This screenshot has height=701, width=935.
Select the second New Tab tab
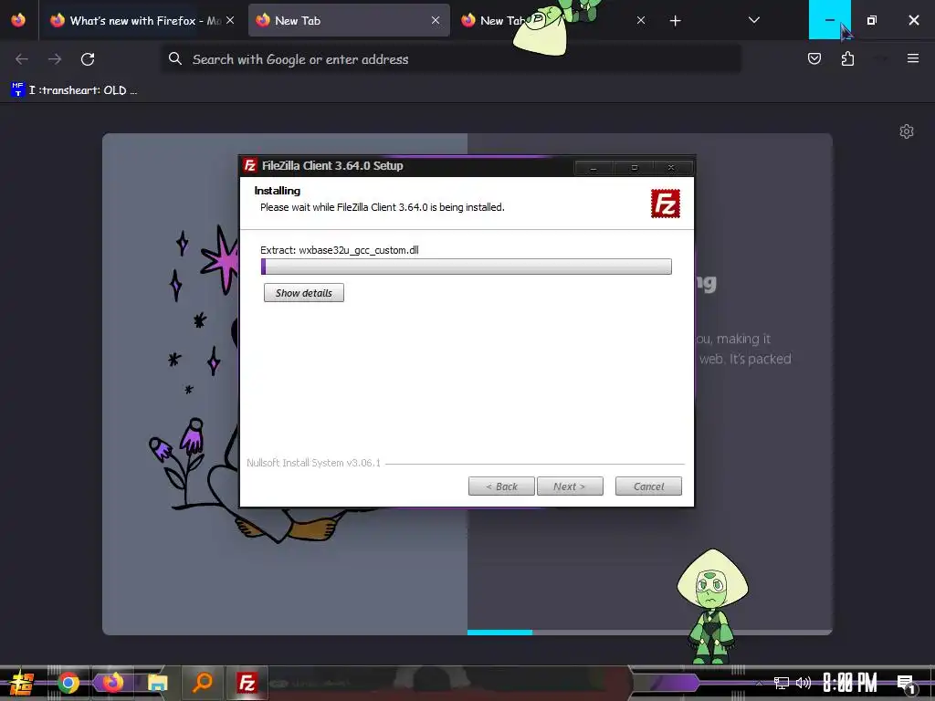[349, 21]
